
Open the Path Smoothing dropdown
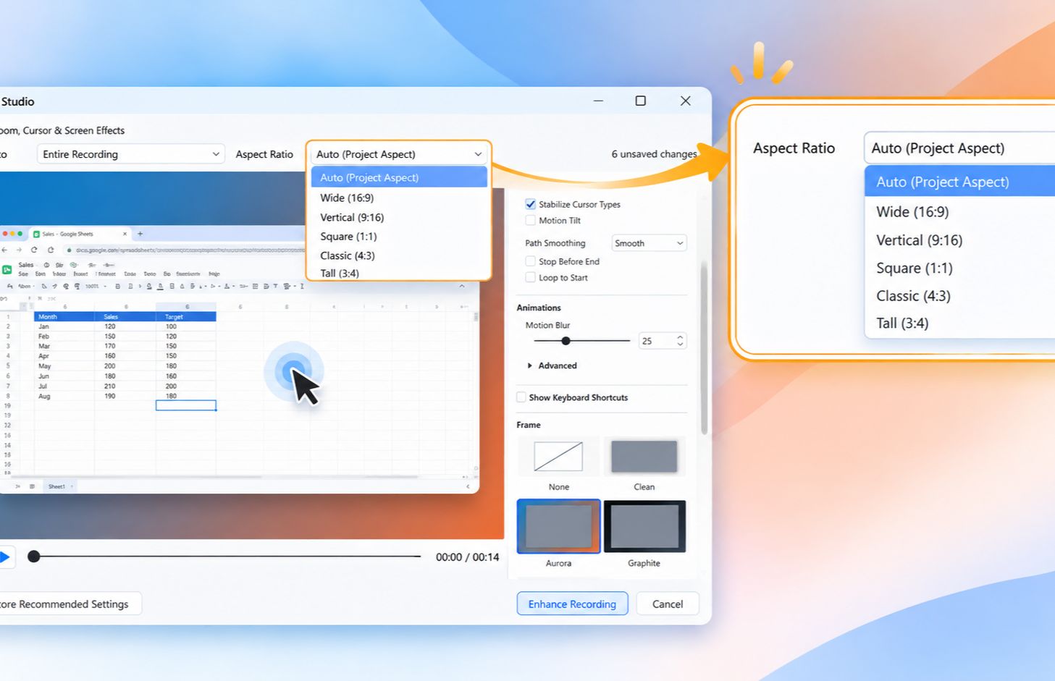click(649, 243)
